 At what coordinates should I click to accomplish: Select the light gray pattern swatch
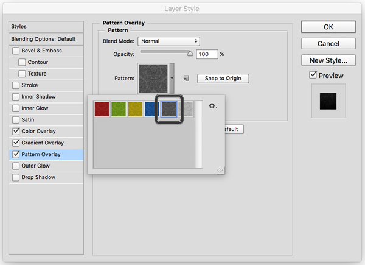186,109
